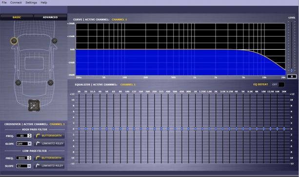Increase low pass frequency with up arrow
299x177 pixels.
[29, 157]
